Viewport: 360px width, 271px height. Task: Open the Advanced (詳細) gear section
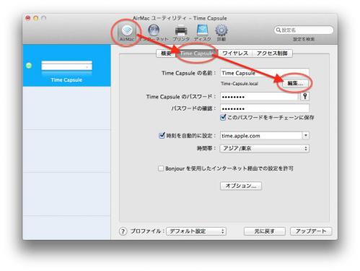[221, 33]
